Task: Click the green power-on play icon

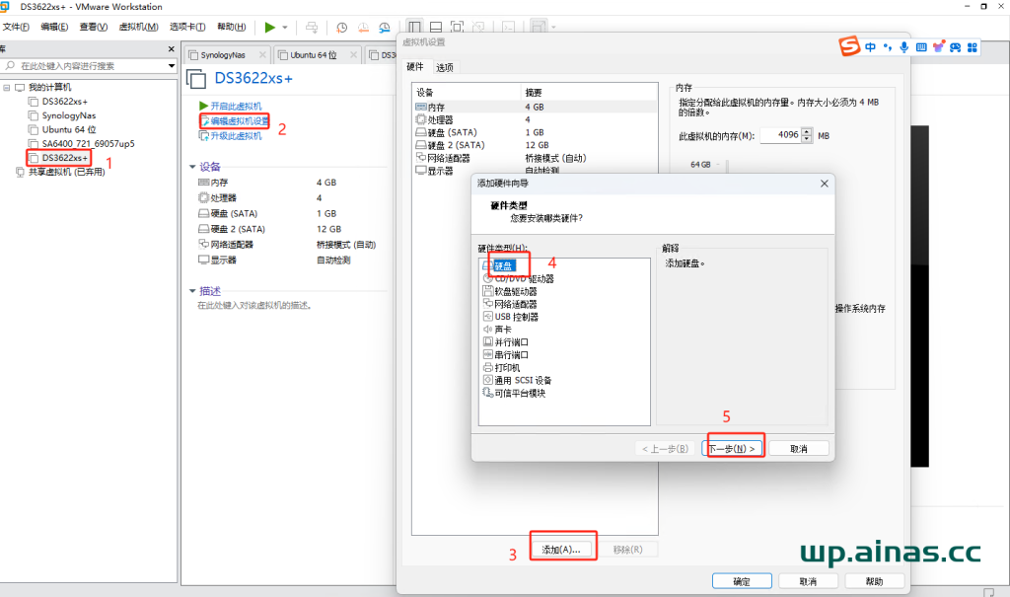Action: coord(270,27)
